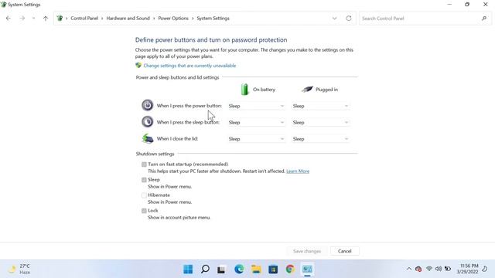495x278 pixels.
Task: Click the 'Shutdown settings' heading
Action: coord(155,154)
